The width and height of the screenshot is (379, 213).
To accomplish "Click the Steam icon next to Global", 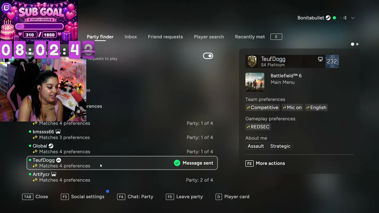I will [x=51, y=146].
